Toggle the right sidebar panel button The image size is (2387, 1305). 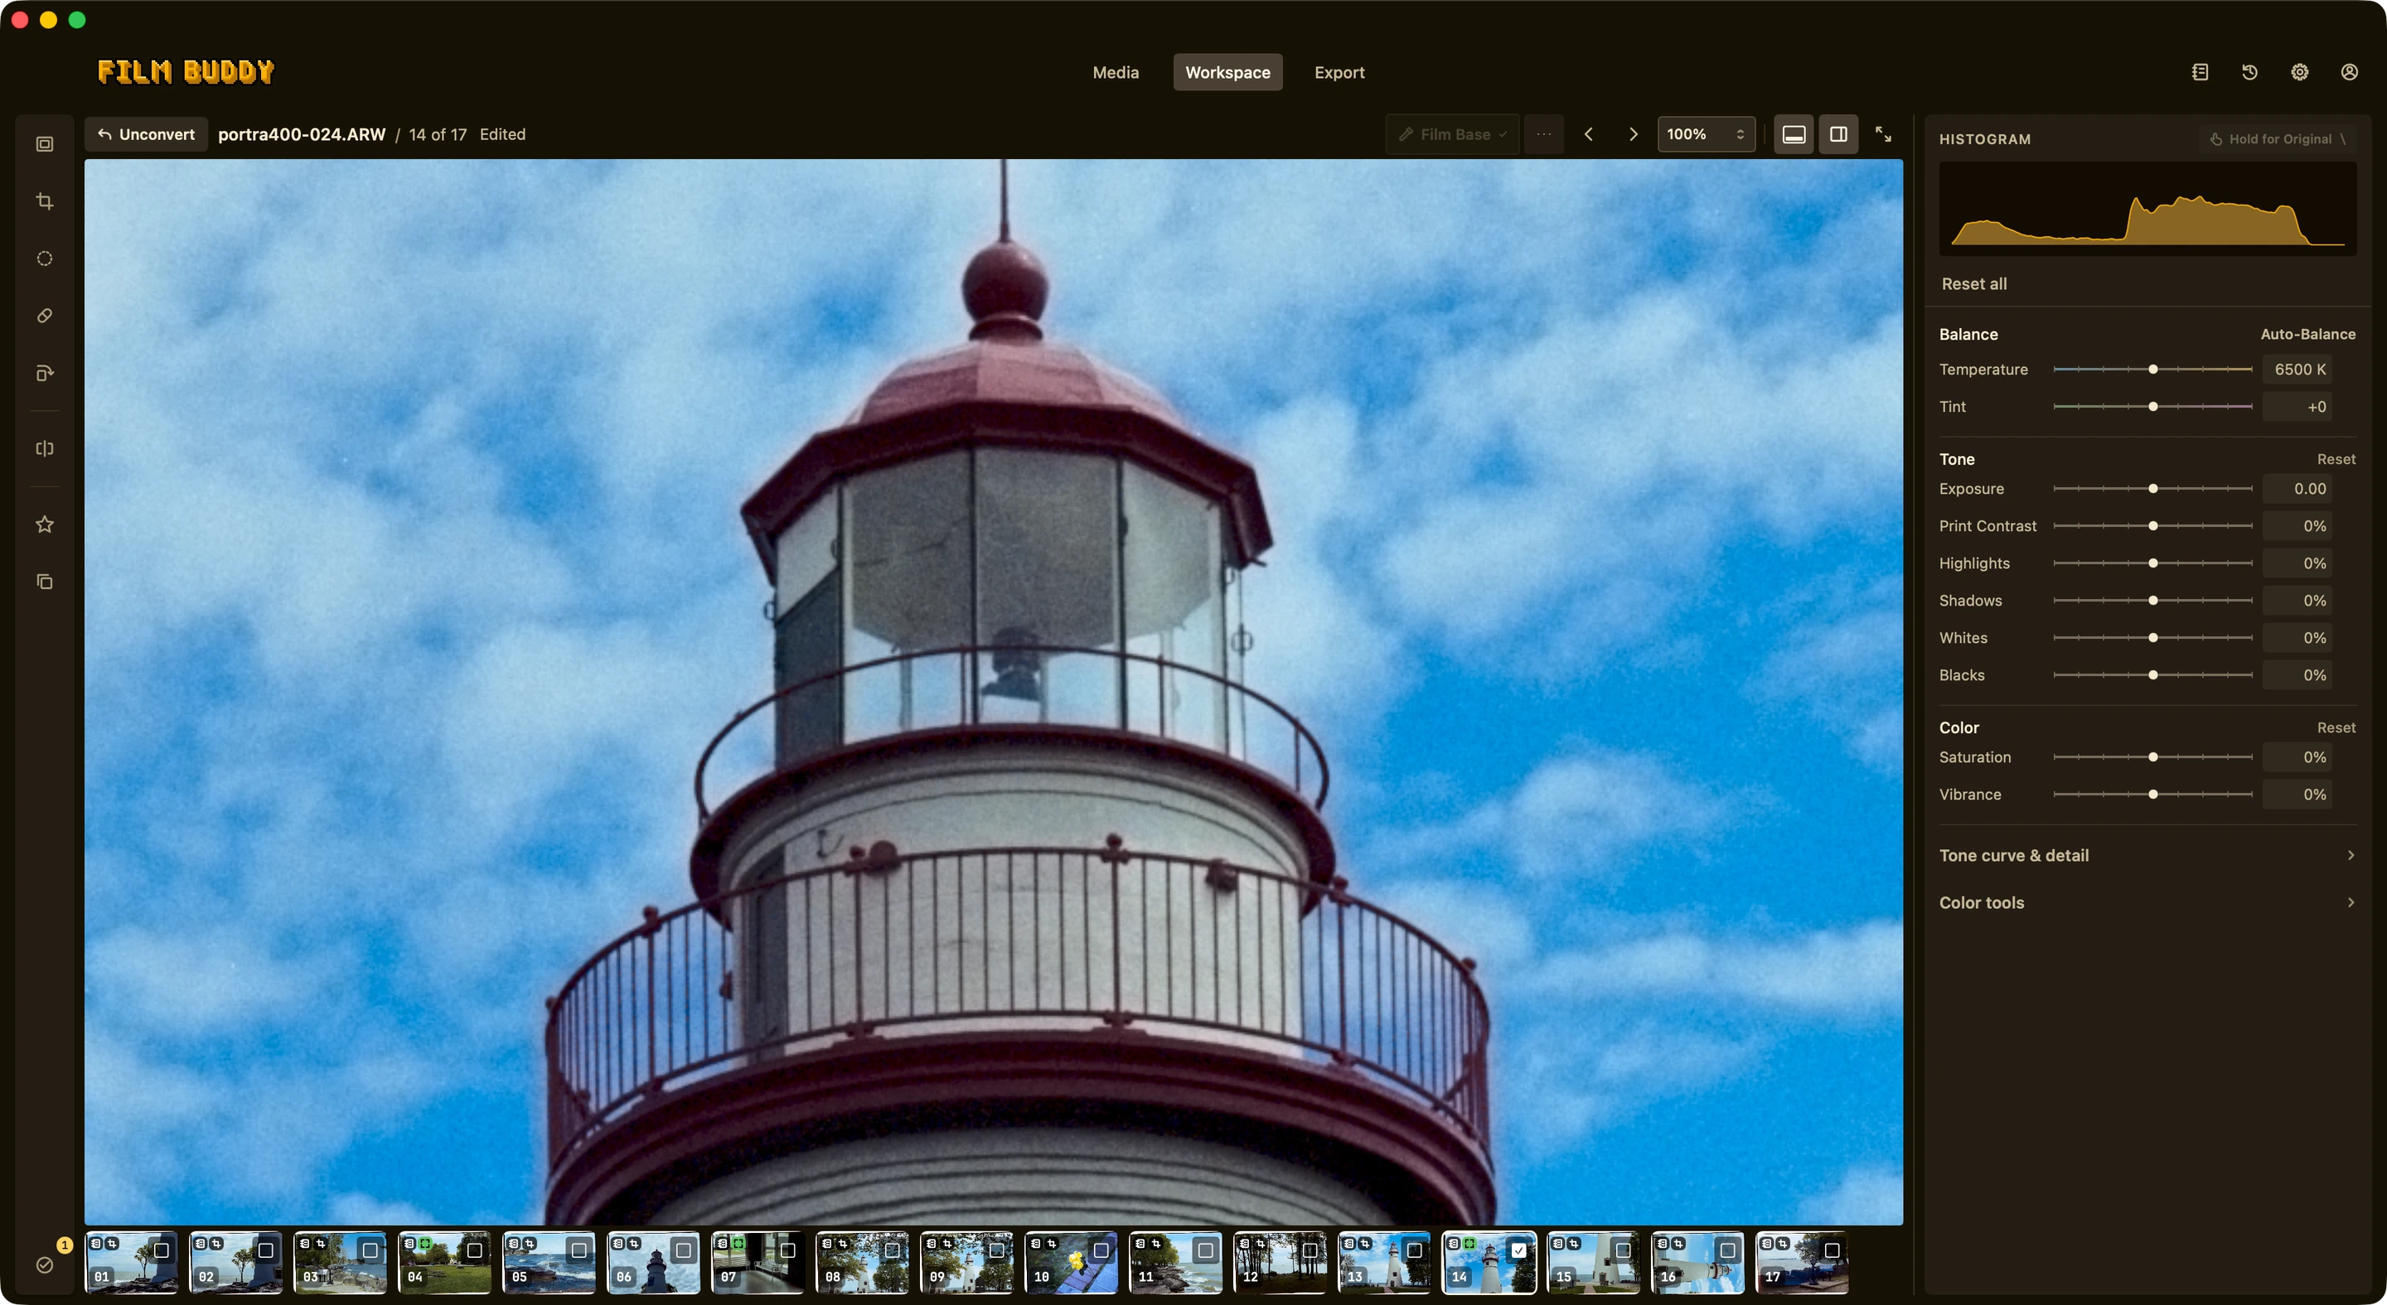(x=1838, y=134)
